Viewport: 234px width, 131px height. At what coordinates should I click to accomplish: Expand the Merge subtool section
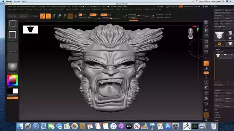tap(217, 112)
